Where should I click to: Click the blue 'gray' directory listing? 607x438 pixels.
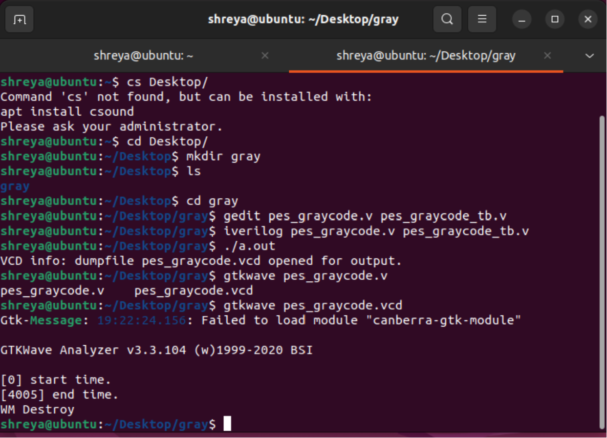15,186
